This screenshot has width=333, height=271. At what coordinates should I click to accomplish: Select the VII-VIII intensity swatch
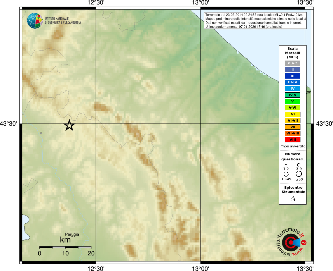(x=292, y=133)
